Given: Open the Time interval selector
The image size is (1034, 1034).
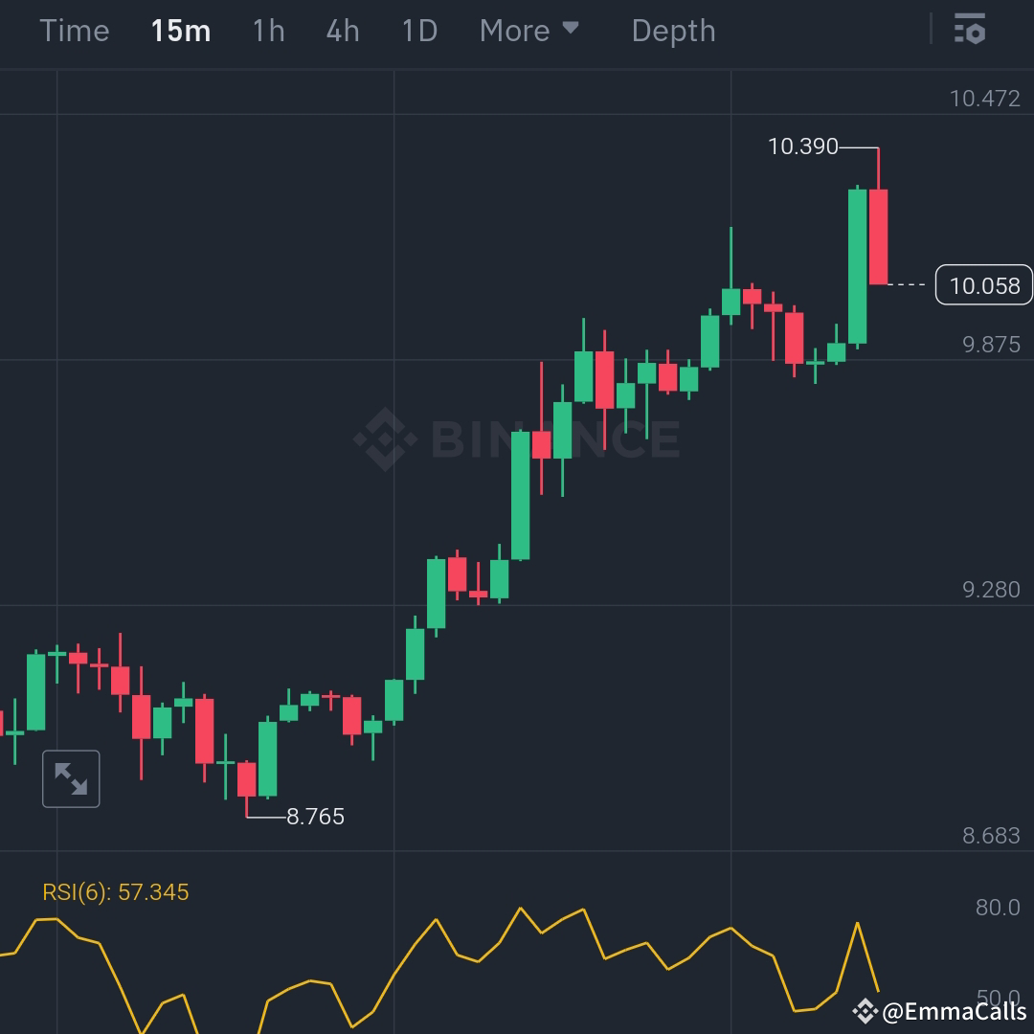Looking at the screenshot, I should [74, 30].
